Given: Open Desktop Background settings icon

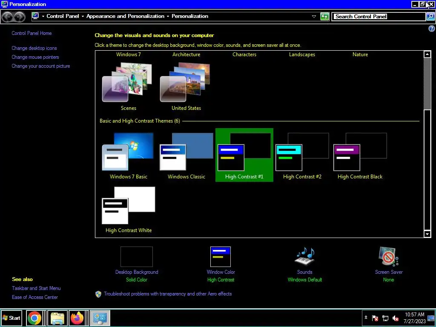Looking at the screenshot, I should pos(137,257).
